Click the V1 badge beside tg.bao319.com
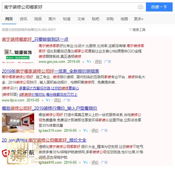Image resolution: width=175 pixels, height=169 pixels. click(85, 131)
